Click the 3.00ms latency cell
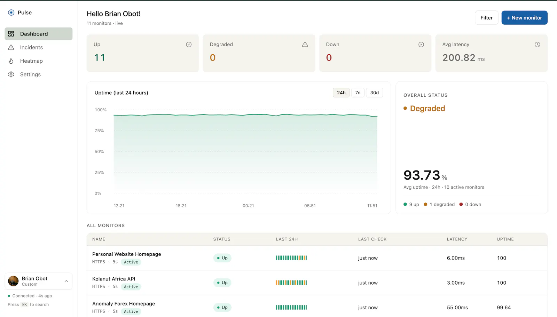This screenshot has width=557, height=317. pyautogui.click(x=456, y=283)
